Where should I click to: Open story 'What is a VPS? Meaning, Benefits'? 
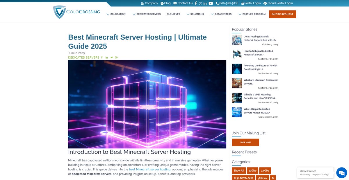(260, 96)
